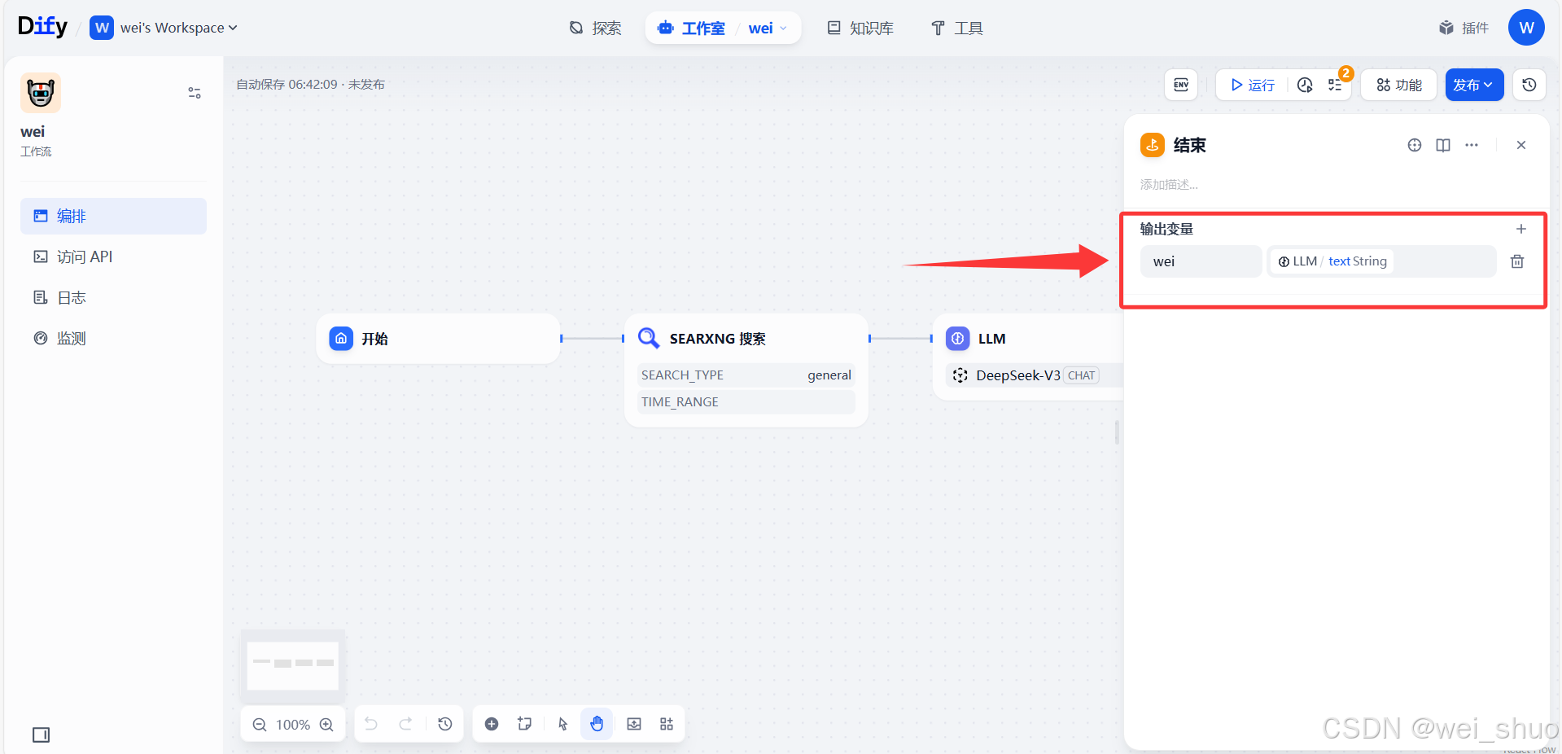Open the 功能 features button
The image size is (1562, 754).
(x=1399, y=85)
